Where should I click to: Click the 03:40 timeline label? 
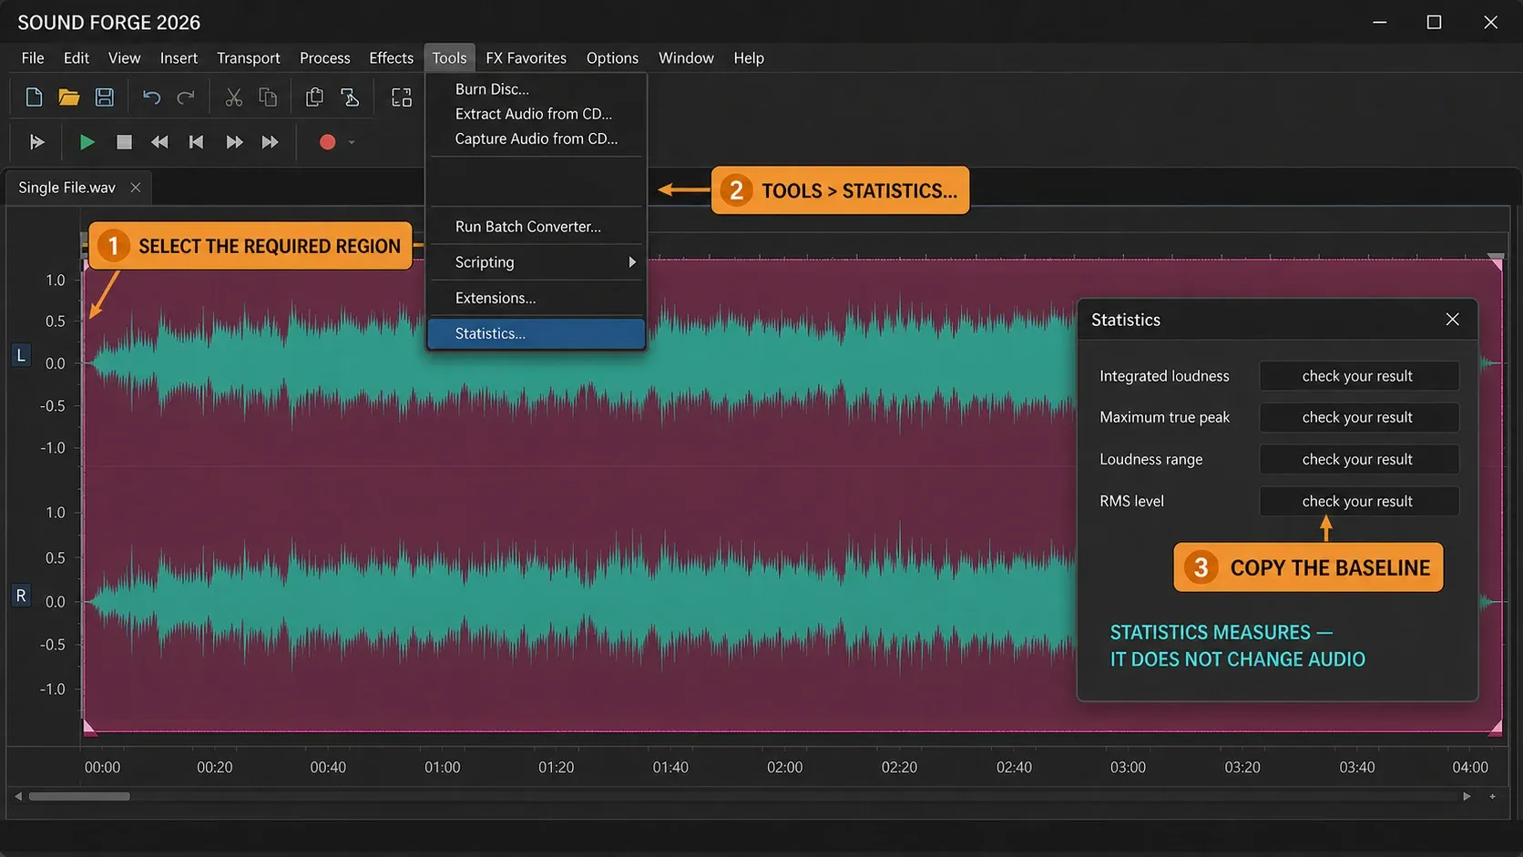pos(1357,767)
